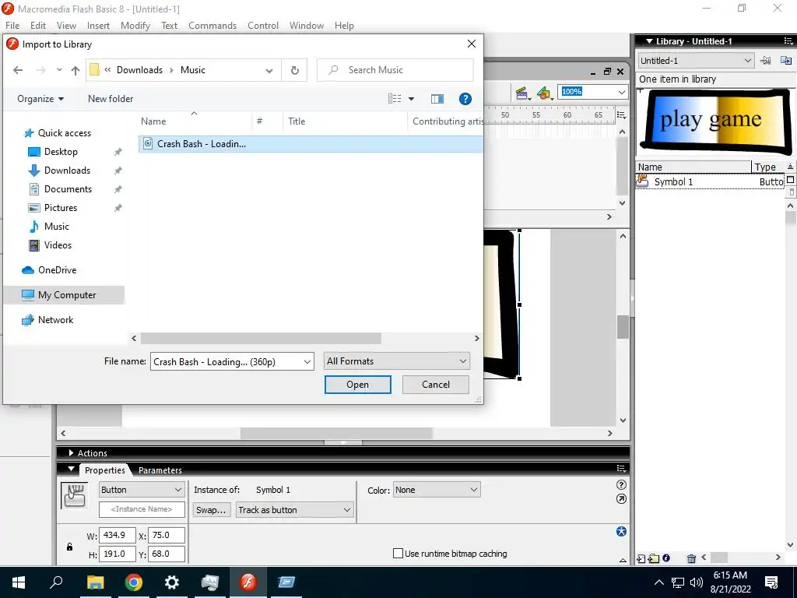The height and width of the screenshot is (598, 797).
Task: Click Swap... button
Action: [211, 509]
